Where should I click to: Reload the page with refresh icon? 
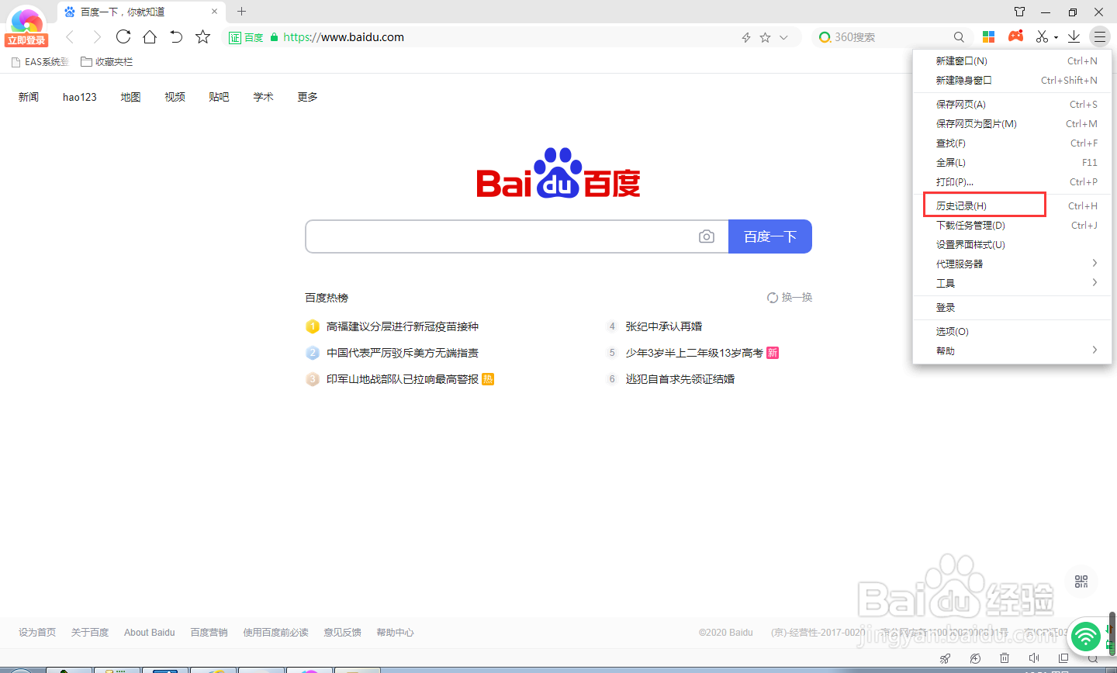pyautogui.click(x=123, y=36)
